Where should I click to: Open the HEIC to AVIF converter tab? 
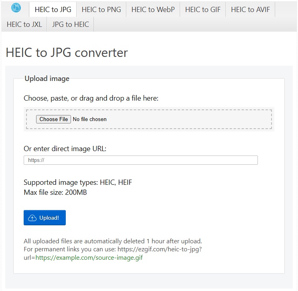point(250,10)
